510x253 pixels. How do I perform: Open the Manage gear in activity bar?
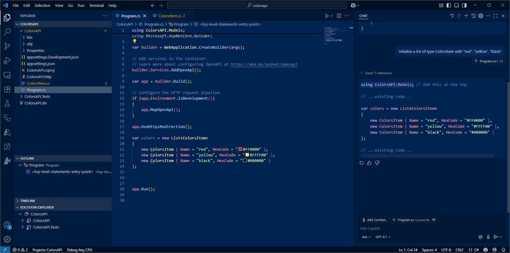pos(7,239)
